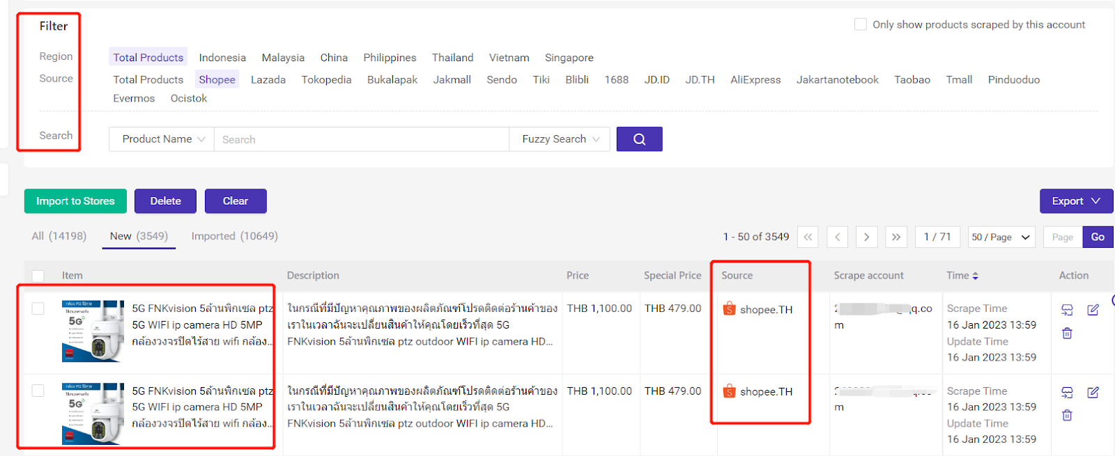The width and height of the screenshot is (1115, 456).
Task: Filter region by China
Action: tap(334, 58)
